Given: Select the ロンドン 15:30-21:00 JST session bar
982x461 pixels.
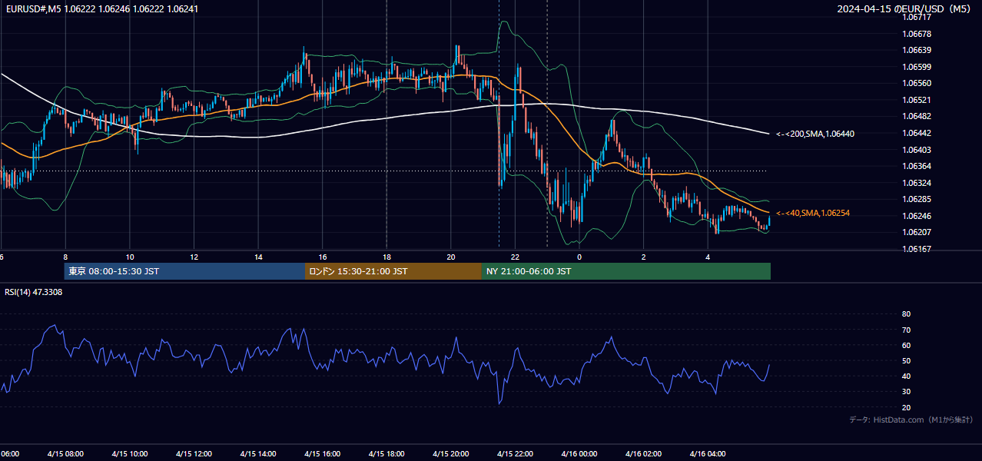Looking at the screenshot, I should [393, 271].
